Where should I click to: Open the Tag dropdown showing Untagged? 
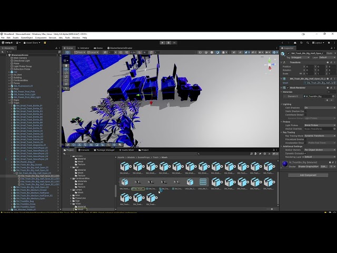tap(300, 57)
